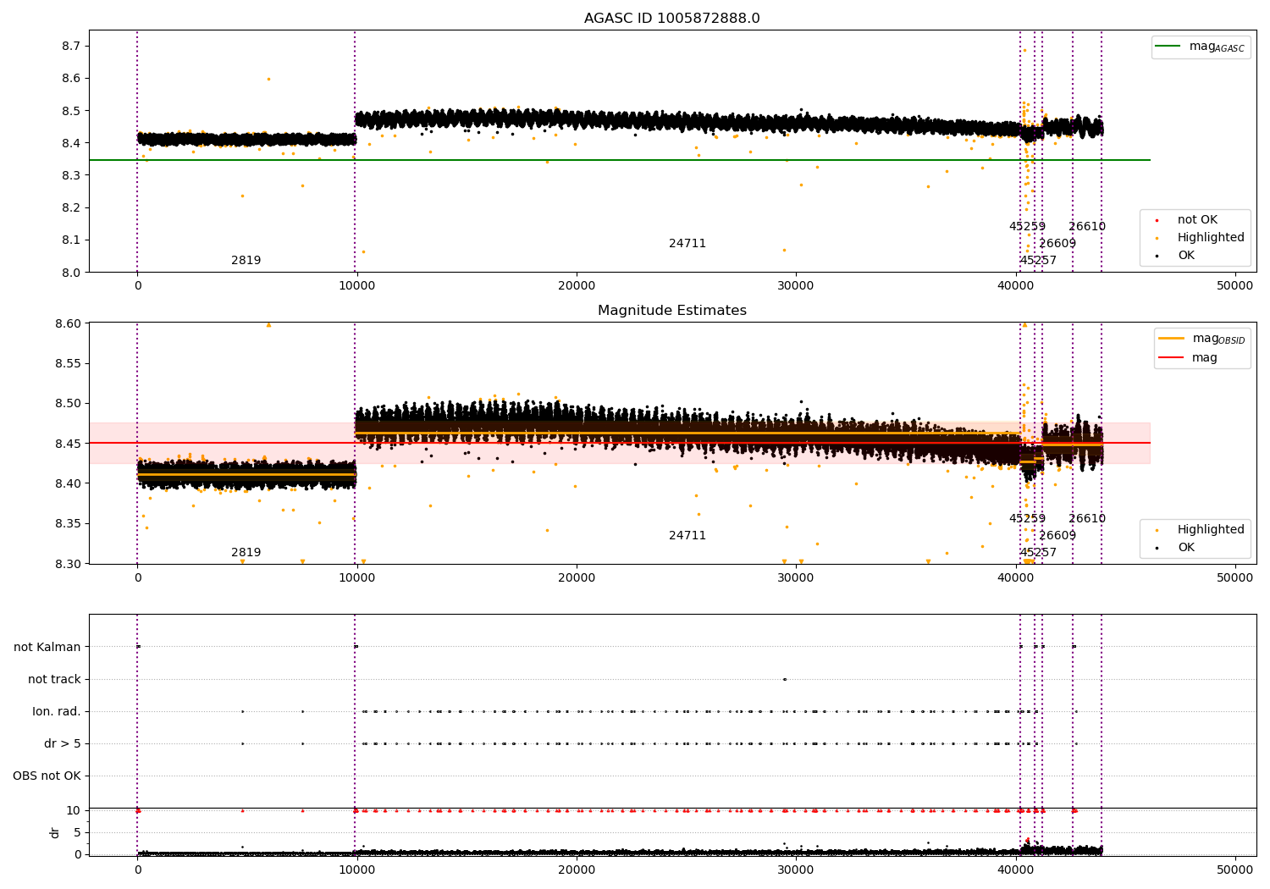
Task: Click the 'not track' row label
Action: 54,679
